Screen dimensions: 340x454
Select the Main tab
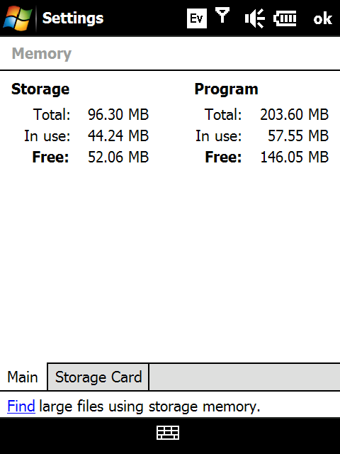[x=23, y=377]
